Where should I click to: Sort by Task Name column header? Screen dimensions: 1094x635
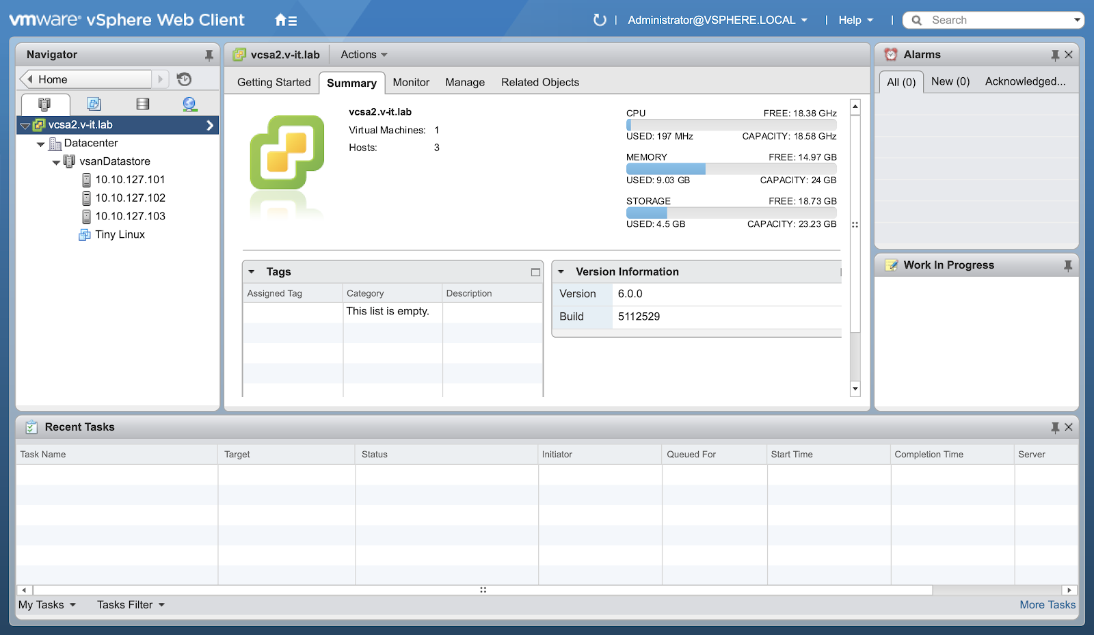click(x=117, y=455)
